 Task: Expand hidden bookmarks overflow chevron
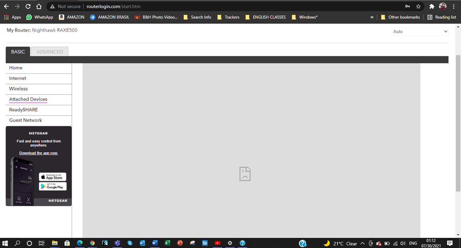(372, 17)
